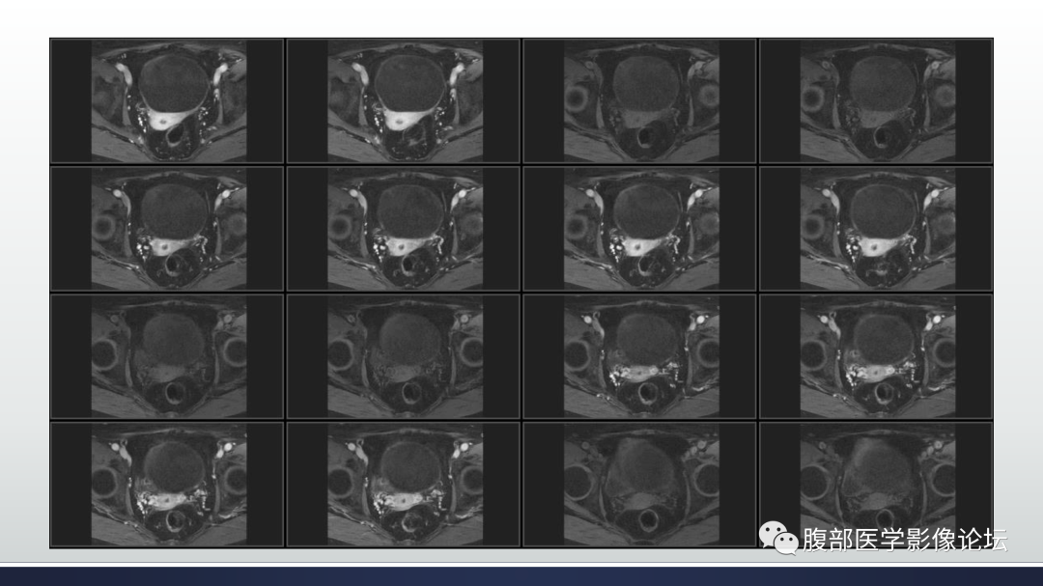The image size is (1043, 586).
Task: Open third MRI image in second row
Action: pyautogui.click(x=640, y=229)
